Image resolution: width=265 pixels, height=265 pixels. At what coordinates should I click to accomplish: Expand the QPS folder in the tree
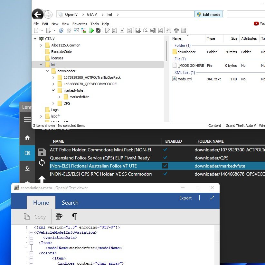(x=53, y=103)
